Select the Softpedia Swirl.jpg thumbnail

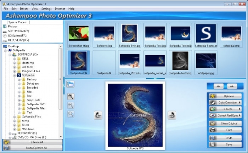[130, 35]
